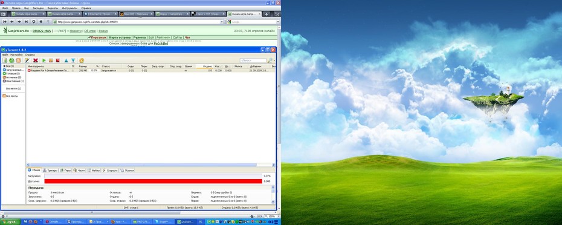Open µTorrent preferences gear icon

tap(82, 60)
